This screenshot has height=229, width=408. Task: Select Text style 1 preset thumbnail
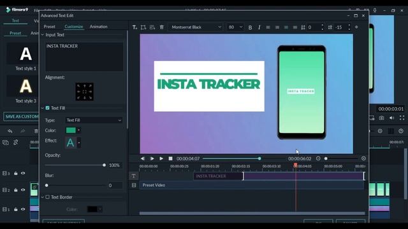[23, 53]
